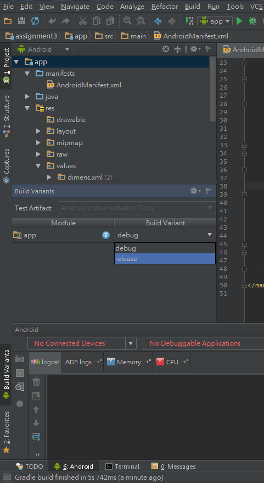Open the No Debuggable Applications dropdown
Image resolution: width=264 pixels, height=483 pixels.
tap(203, 343)
